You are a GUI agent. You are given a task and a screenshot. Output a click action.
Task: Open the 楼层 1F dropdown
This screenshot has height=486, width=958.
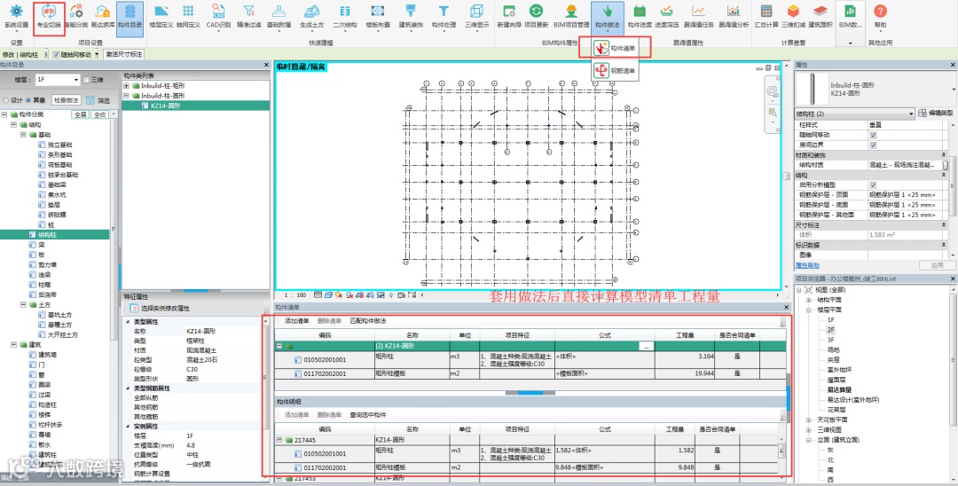[58, 80]
